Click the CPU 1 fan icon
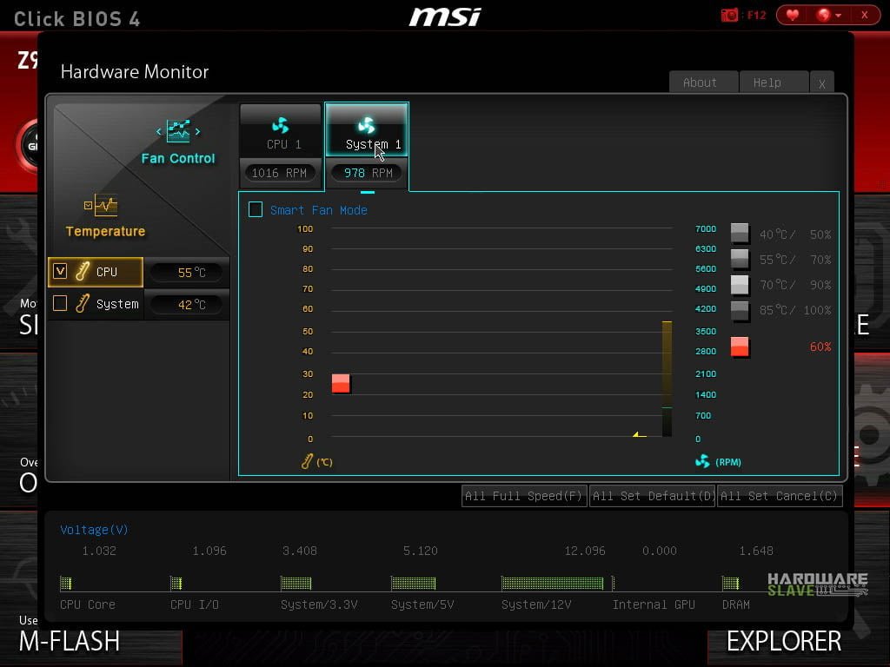This screenshot has height=667, width=890. (281, 125)
